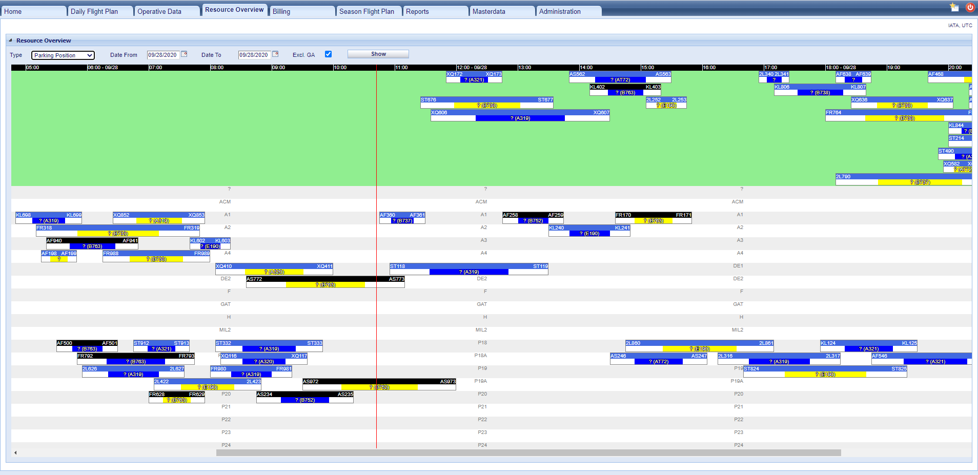Click the Date To input field
978x475 pixels.
point(254,55)
